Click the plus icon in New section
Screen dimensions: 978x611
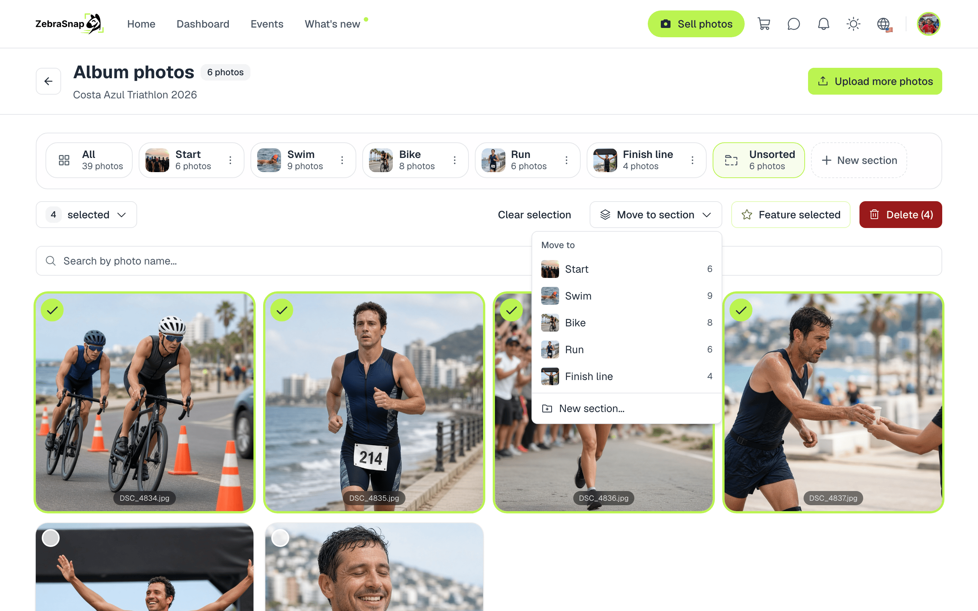pyautogui.click(x=826, y=161)
